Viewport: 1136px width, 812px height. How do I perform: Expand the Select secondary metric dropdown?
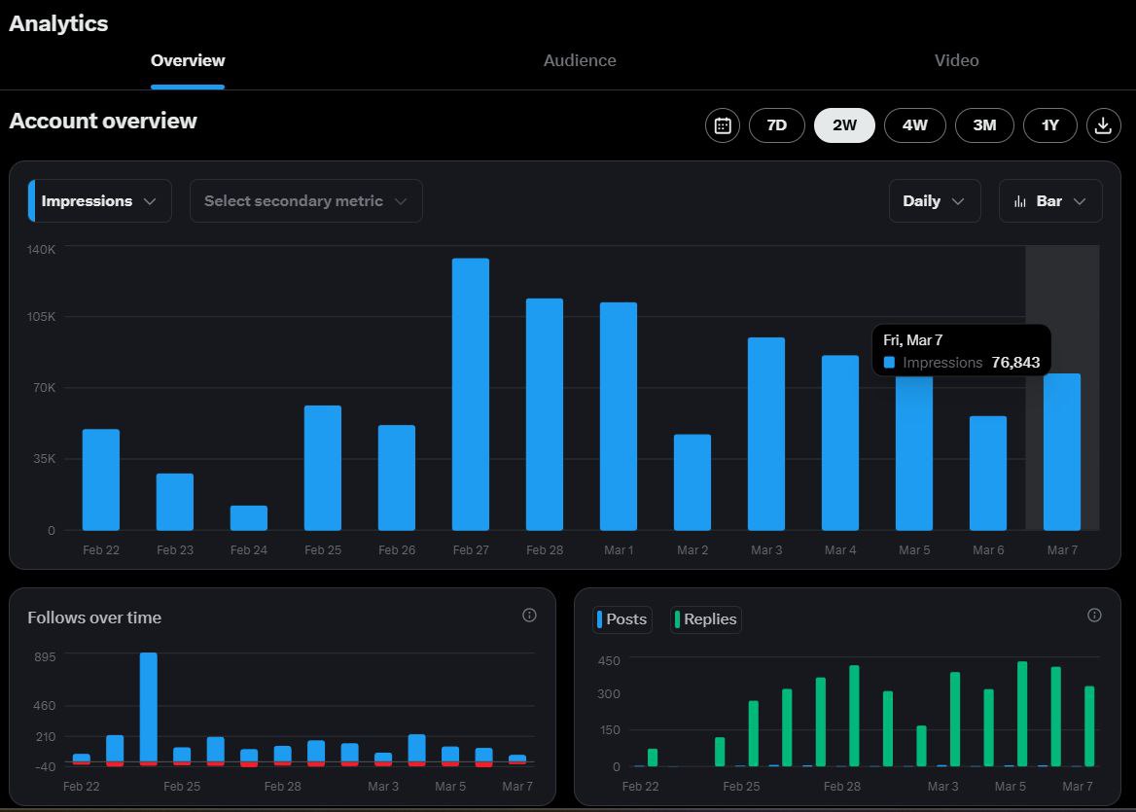click(x=305, y=201)
